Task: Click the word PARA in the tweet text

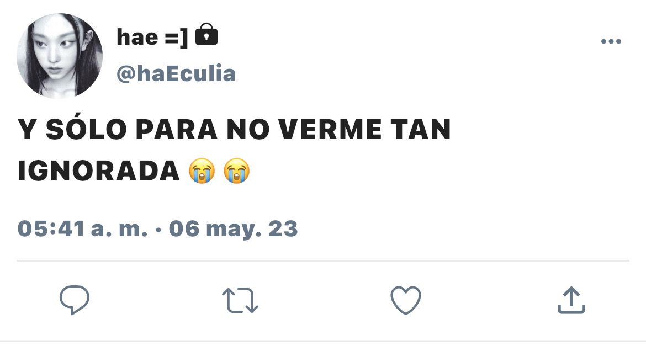Action: point(176,129)
